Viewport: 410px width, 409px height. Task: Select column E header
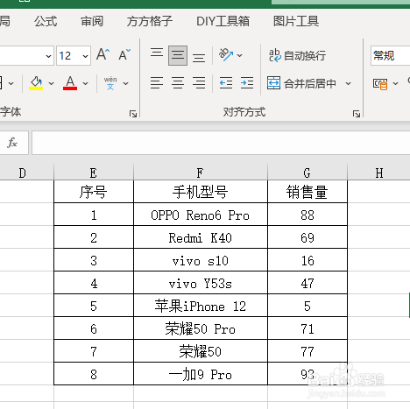94,173
